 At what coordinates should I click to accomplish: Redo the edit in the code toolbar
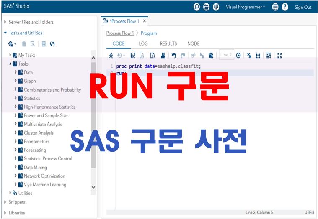pos(183,55)
